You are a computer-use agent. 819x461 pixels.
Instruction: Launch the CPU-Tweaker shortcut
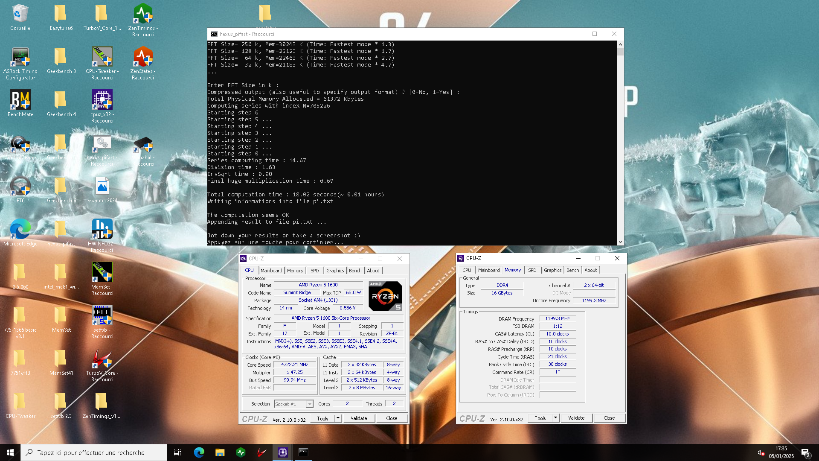pos(102,63)
